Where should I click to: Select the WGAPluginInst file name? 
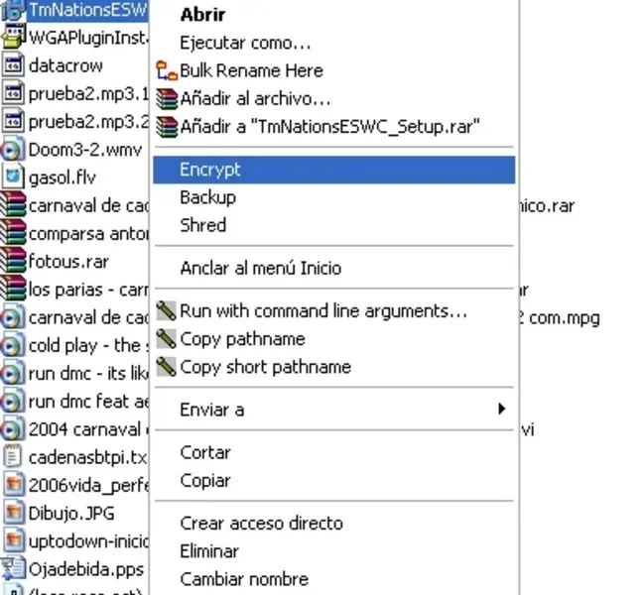point(88,38)
